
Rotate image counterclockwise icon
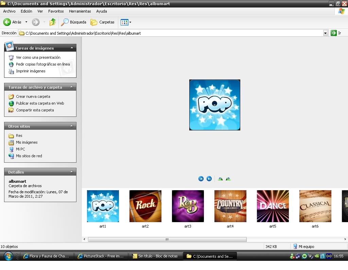coord(228,179)
